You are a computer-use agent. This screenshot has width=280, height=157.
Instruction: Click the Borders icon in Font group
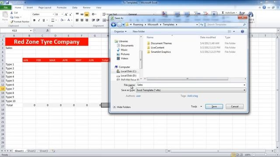coord(52,20)
